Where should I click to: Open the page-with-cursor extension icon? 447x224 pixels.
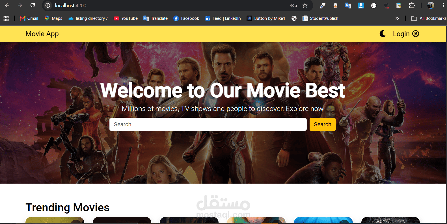[399, 5]
